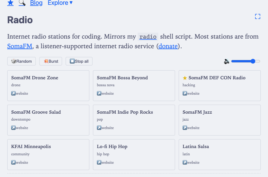Screen dimensions: 268x177
Task: Open the Blog link
Action: pyautogui.click(x=36, y=3)
